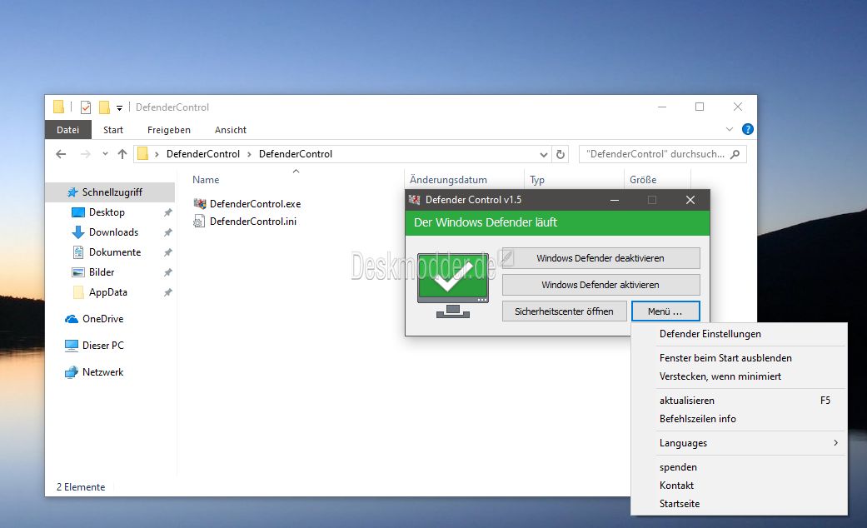Open Sicherheitscenter öffnen button

click(564, 311)
